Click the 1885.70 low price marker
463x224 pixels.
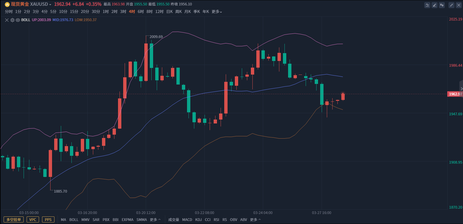61,191
